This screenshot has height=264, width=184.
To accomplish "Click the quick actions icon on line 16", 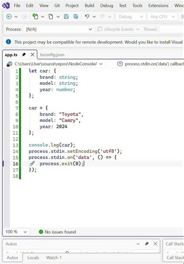I will 32,163.
